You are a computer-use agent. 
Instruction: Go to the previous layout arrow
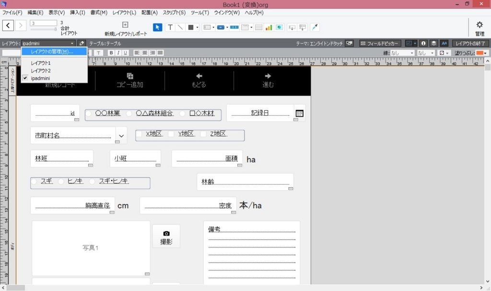click(x=8, y=26)
